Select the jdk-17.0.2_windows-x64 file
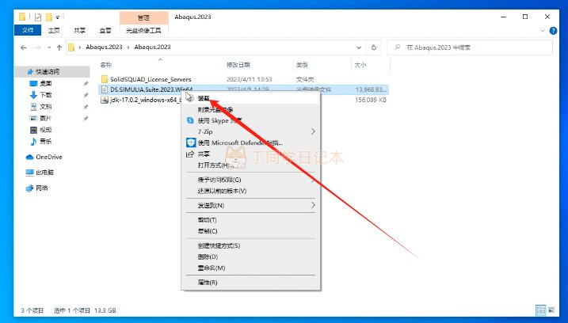Image resolution: width=568 pixels, height=323 pixels. (145, 100)
